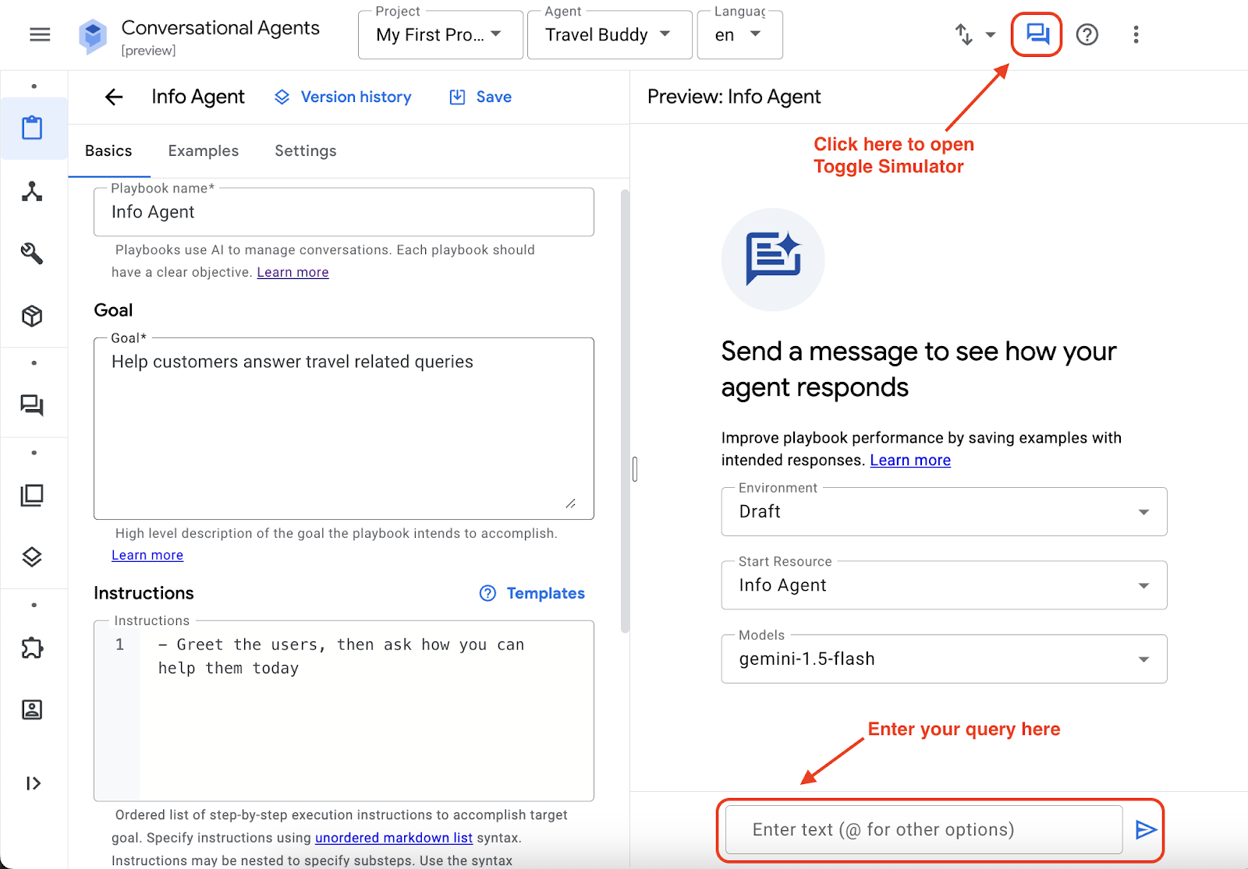Open the Agent Travel Buddy dropdown

(x=609, y=35)
